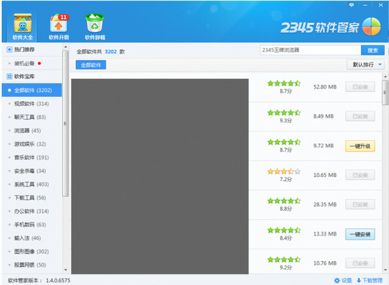
Task: Open the 默认排行 sort dropdown
Action: pyautogui.click(x=367, y=65)
